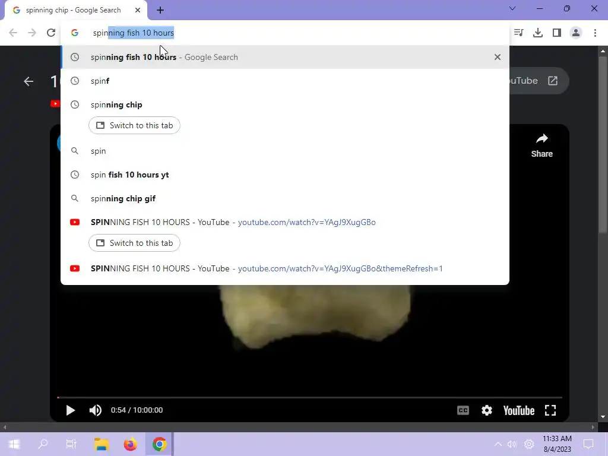Screen dimensions: 608x456
Task: Choose the 'spinf' history suggestion
Action: click(284, 81)
